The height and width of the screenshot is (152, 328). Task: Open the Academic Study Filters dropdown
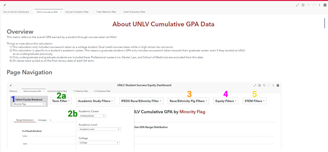[96, 101]
